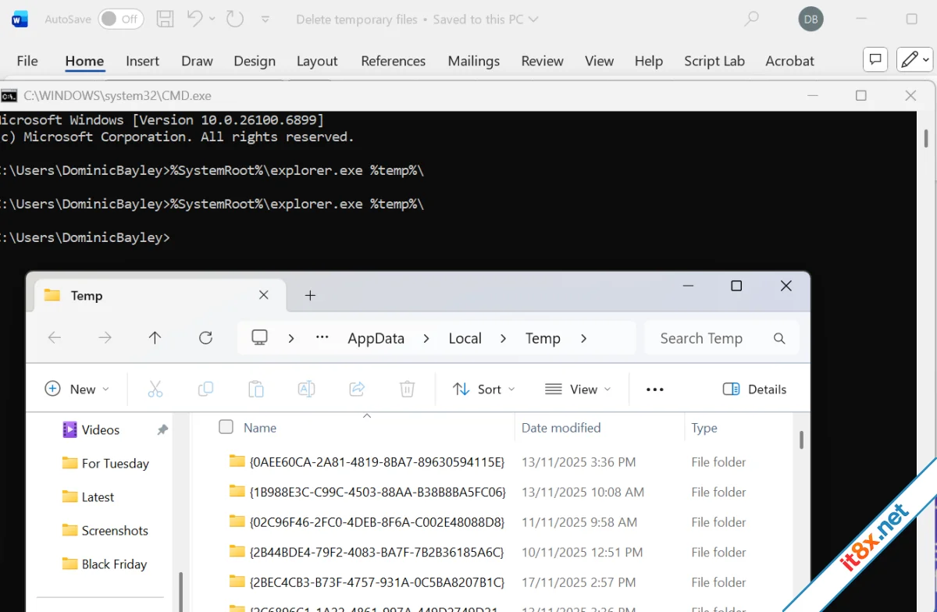Image resolution: width=937 pixels, height=612 pixels.
Task: Click the Paste clipboard icon
Action: (x=255, y=389)
